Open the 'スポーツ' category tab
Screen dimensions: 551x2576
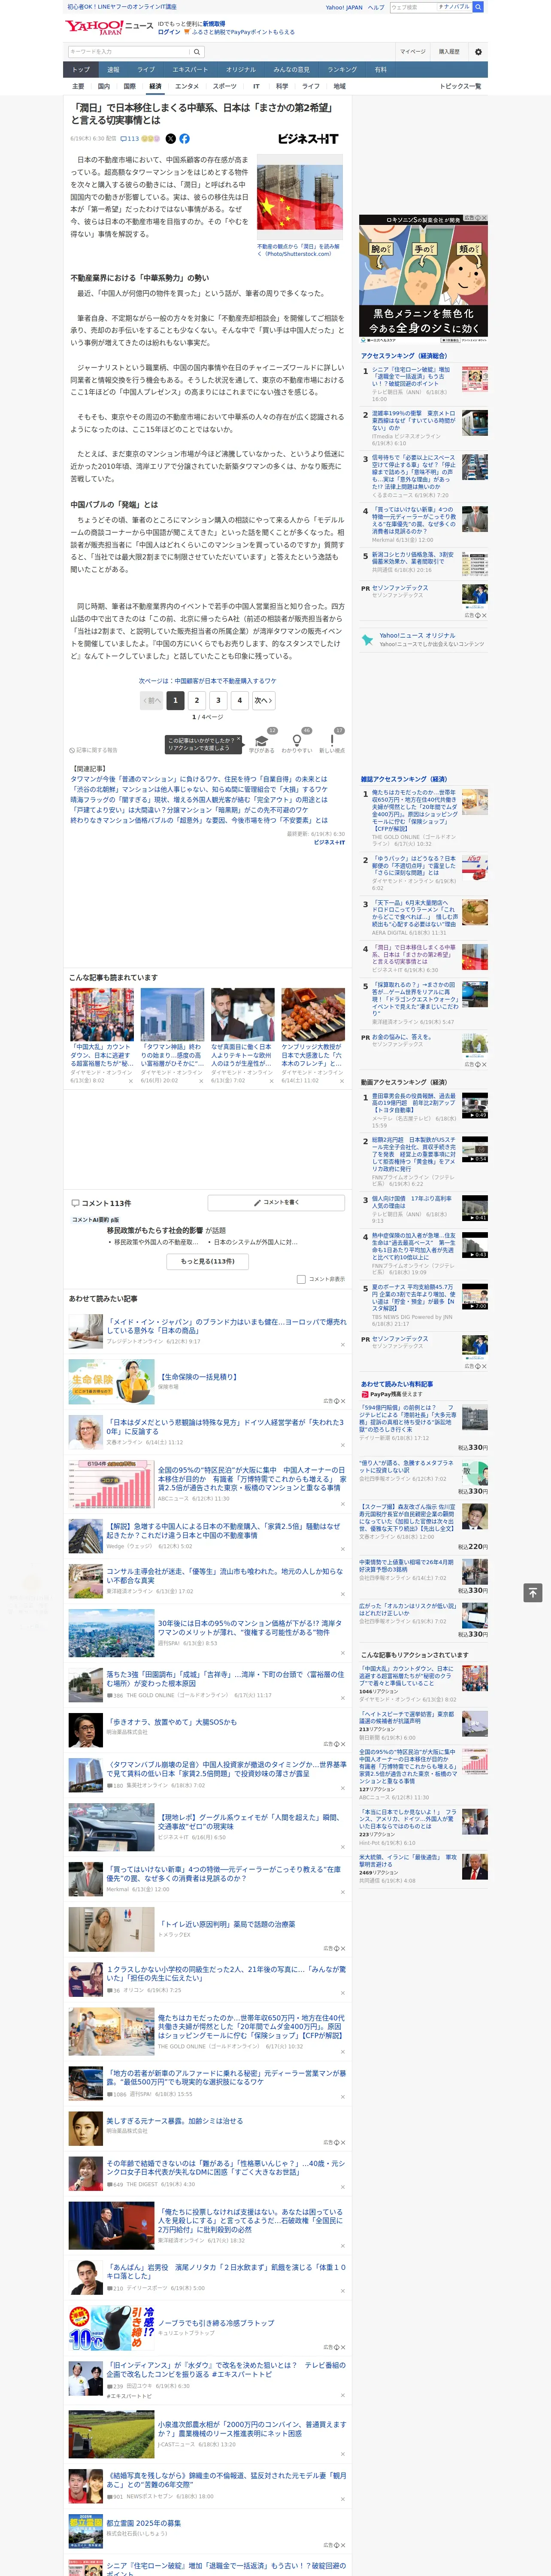(225, 86)
